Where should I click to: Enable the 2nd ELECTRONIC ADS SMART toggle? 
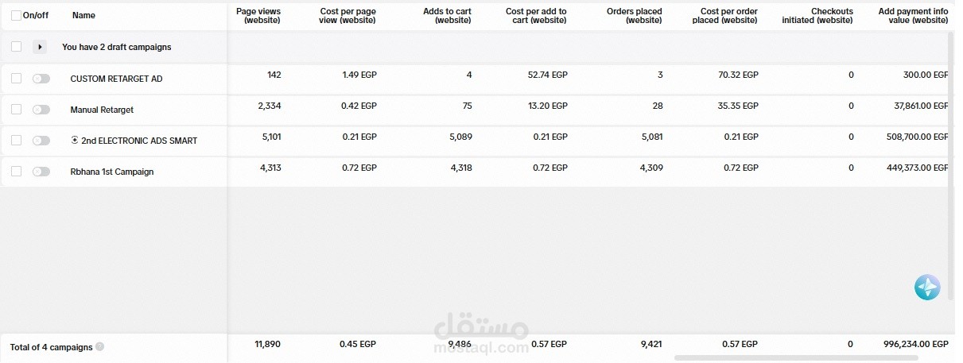[x=41, y=141]
